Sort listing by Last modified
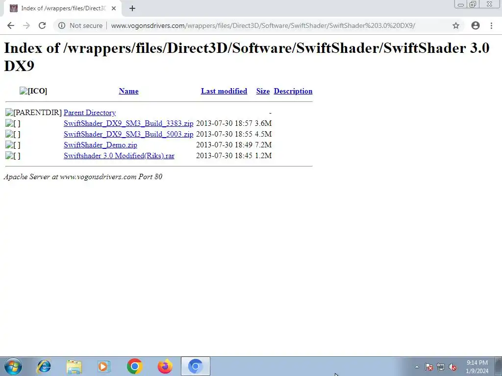Image resolution: width=502 pixels, height=376 pixels. (224, 91)
